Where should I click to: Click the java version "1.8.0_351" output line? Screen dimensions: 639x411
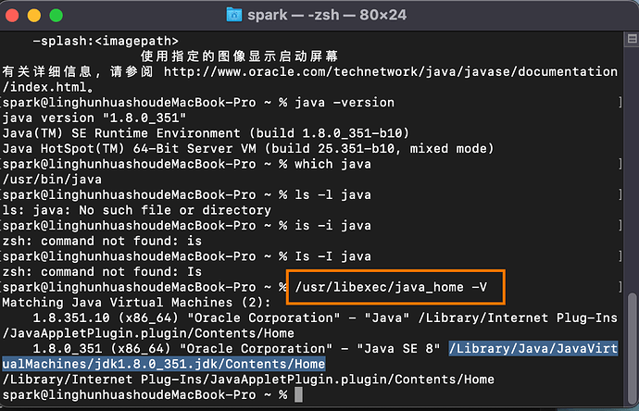94,118
